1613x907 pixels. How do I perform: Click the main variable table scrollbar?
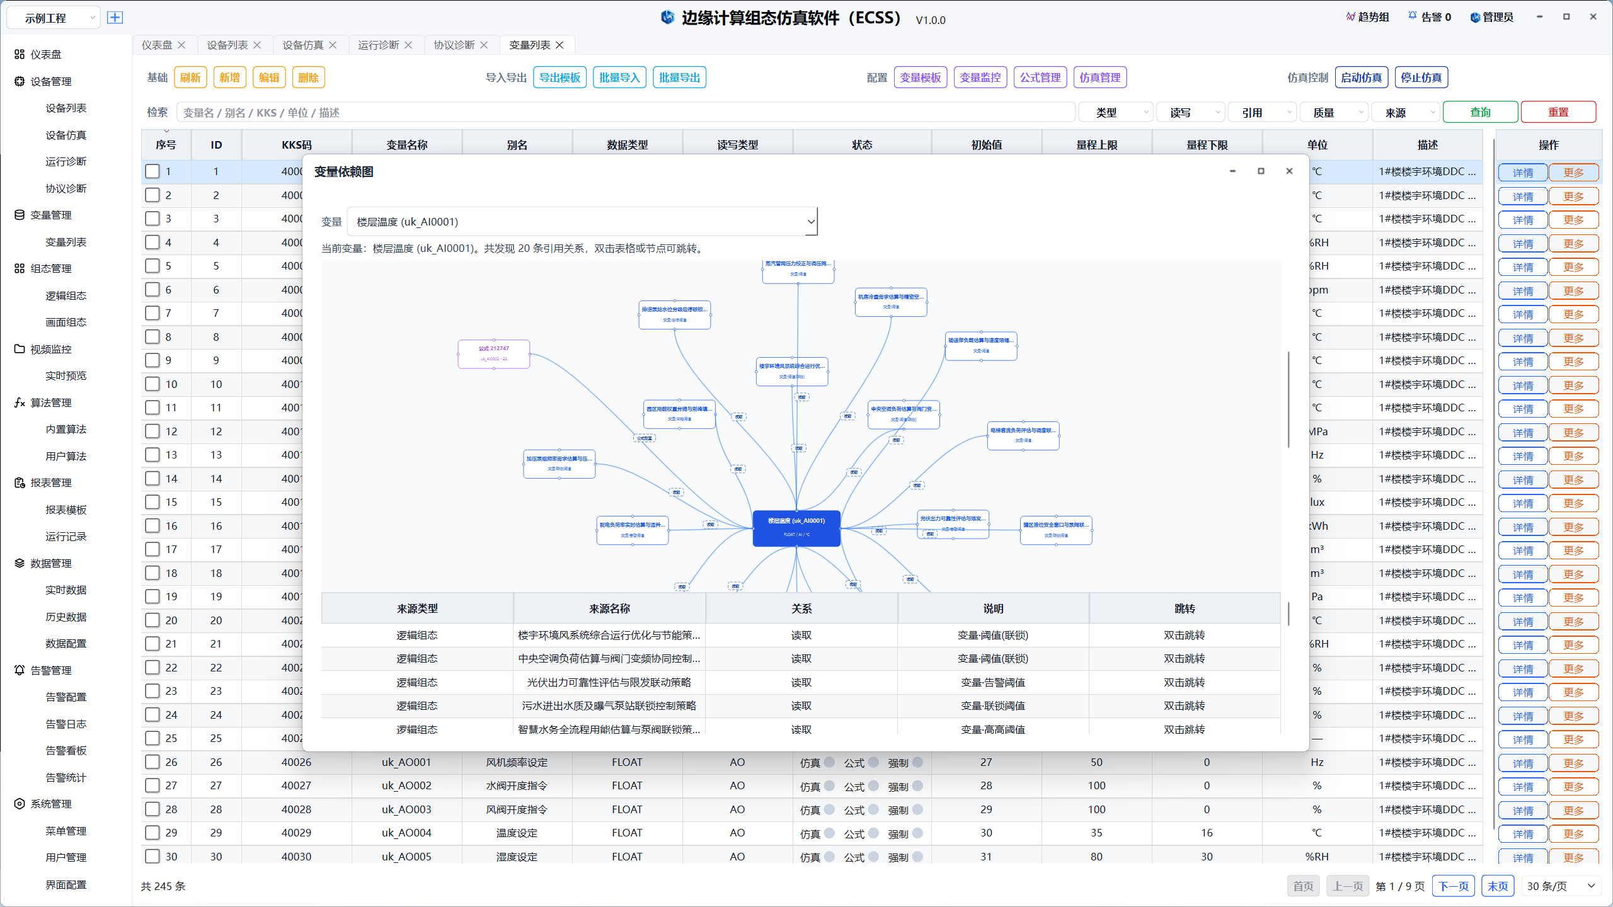(1493, 485)
